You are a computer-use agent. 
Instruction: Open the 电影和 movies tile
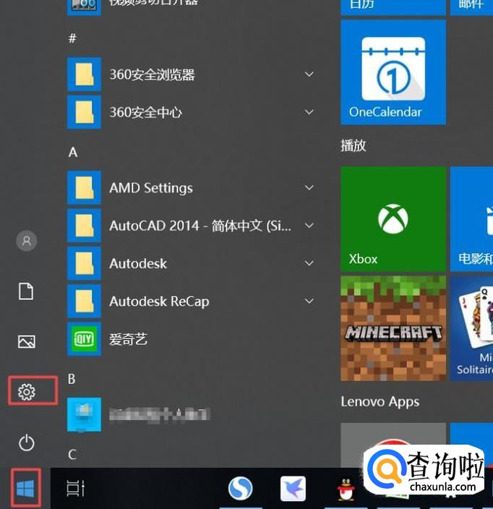click(x=471, y=219)
